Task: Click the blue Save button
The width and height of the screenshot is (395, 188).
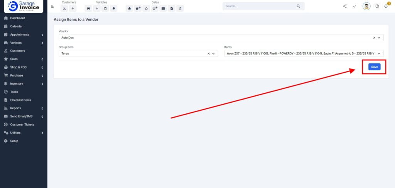Action: coord(374,67)
